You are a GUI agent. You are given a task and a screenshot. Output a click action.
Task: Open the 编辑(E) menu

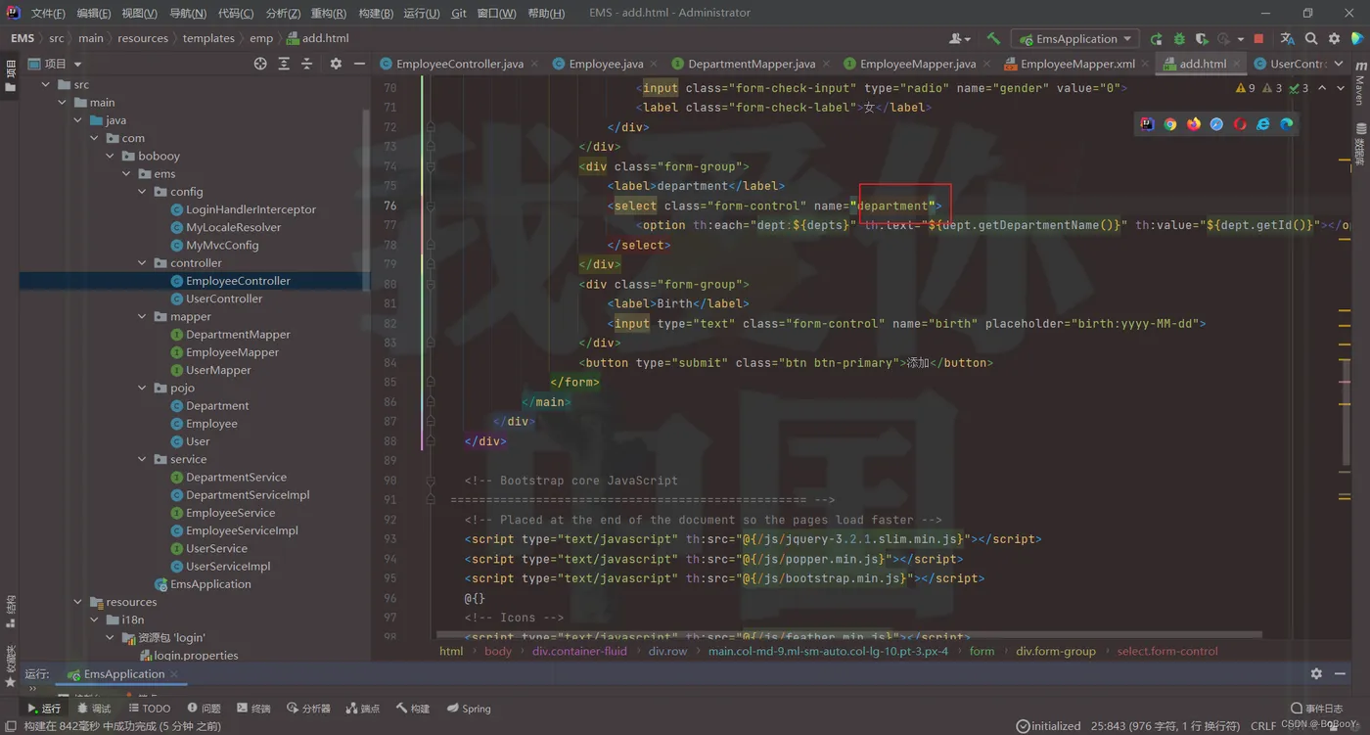click(94, 13)
